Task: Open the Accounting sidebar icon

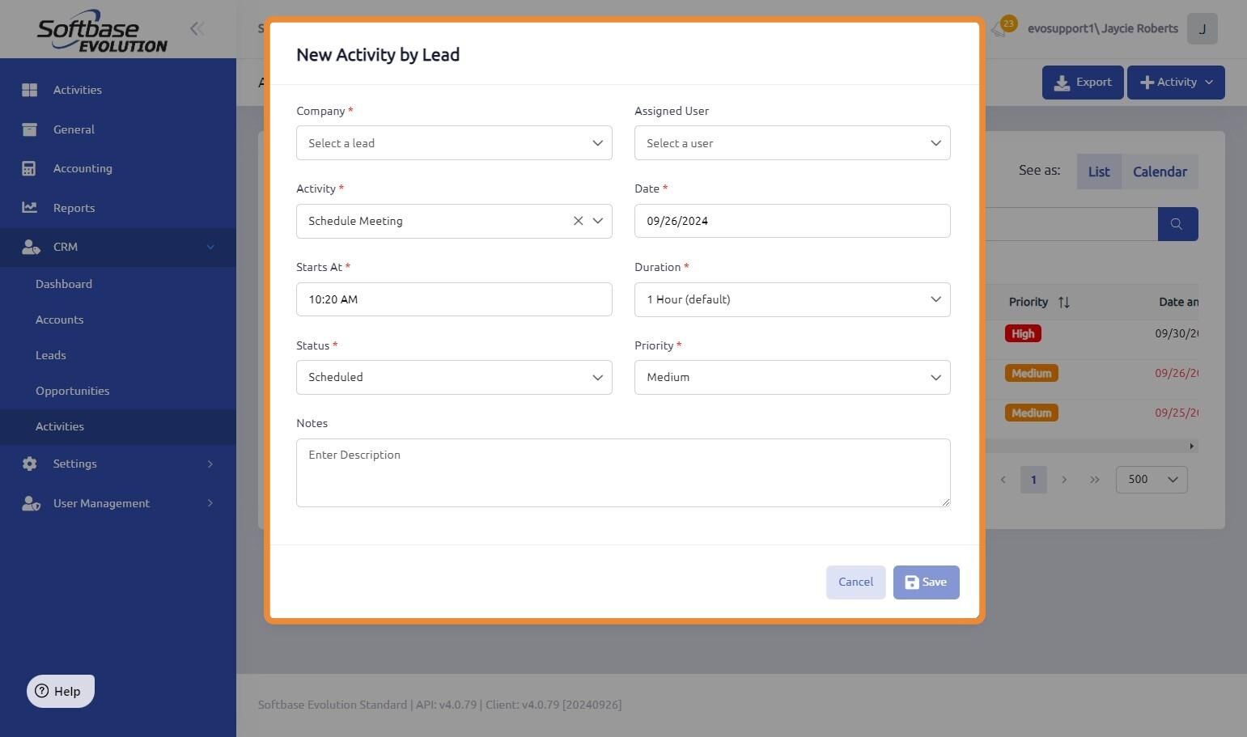Action: [x=29, y=168]
